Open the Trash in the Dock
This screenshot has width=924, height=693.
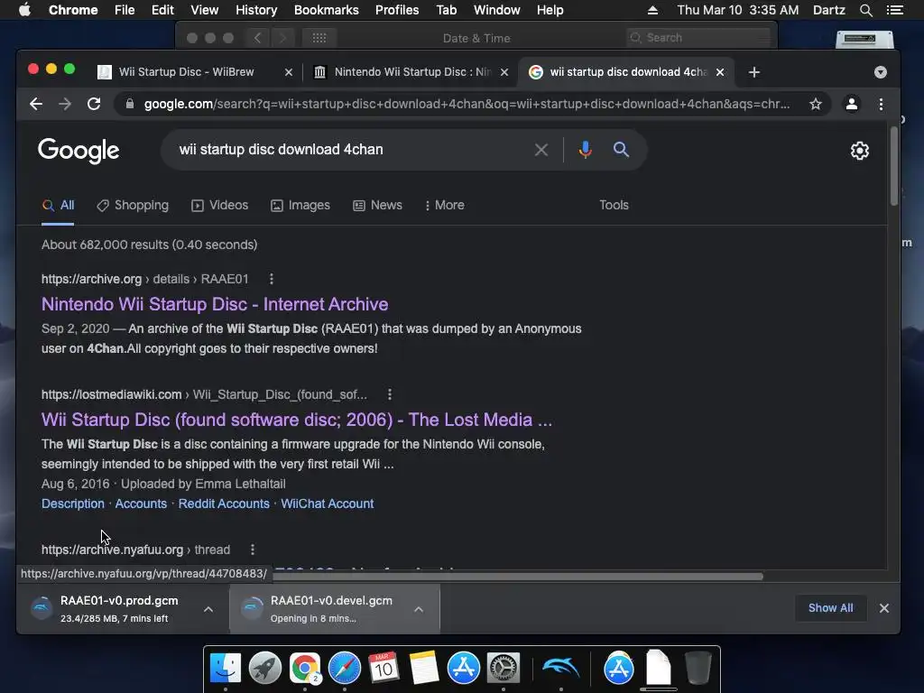click(x=698, y=668)
